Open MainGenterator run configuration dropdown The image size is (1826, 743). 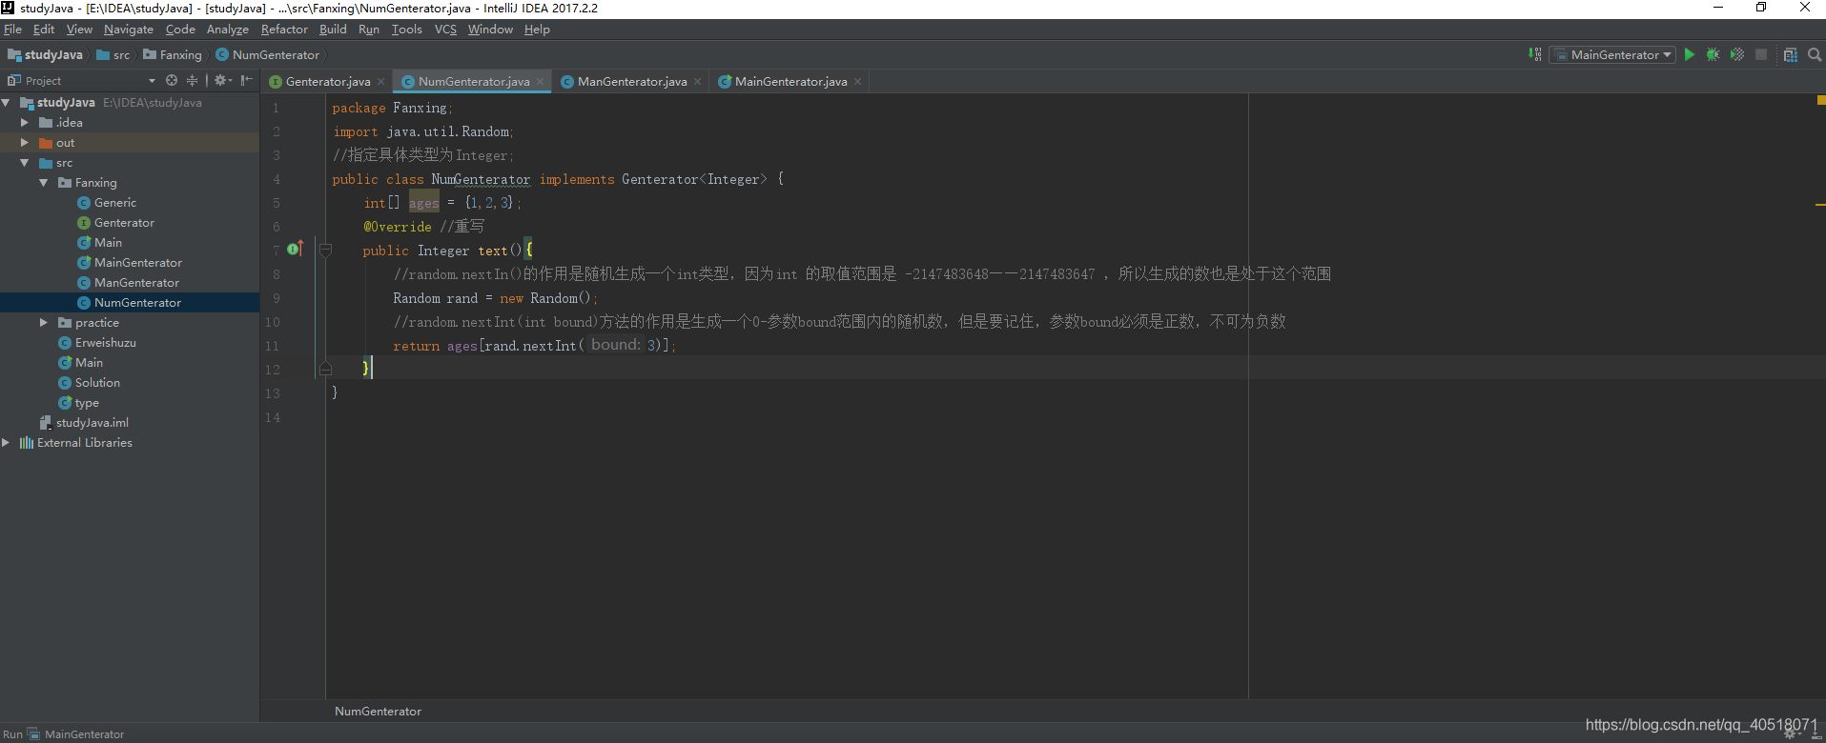[1611, 54]
